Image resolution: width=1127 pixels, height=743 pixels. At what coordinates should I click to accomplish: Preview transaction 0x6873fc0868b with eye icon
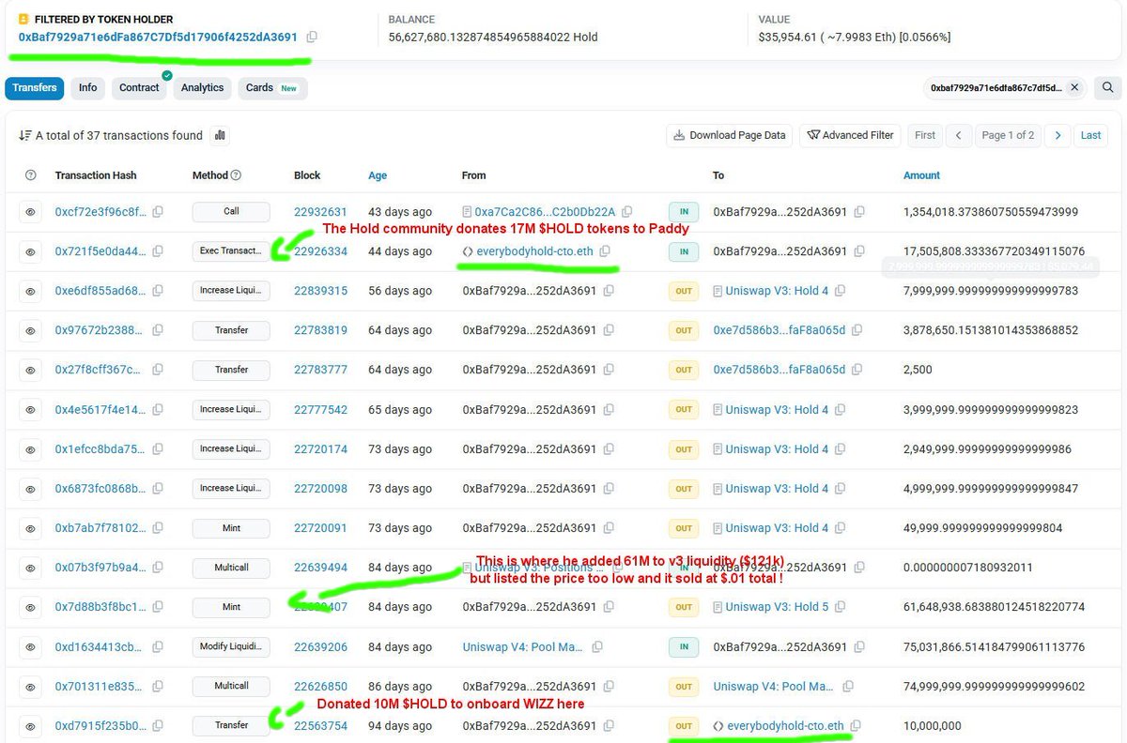(30, 489)
